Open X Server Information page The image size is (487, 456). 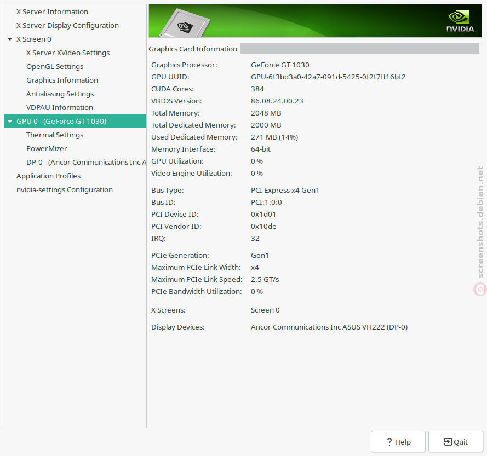click(52, 12)
